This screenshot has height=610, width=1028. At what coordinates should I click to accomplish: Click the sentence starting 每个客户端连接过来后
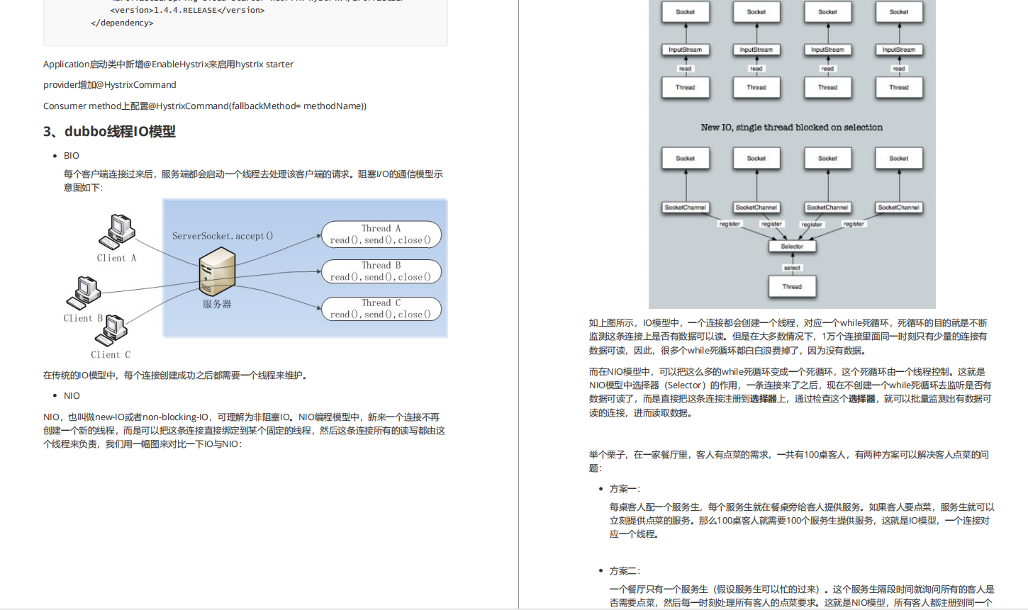[253, 181]
